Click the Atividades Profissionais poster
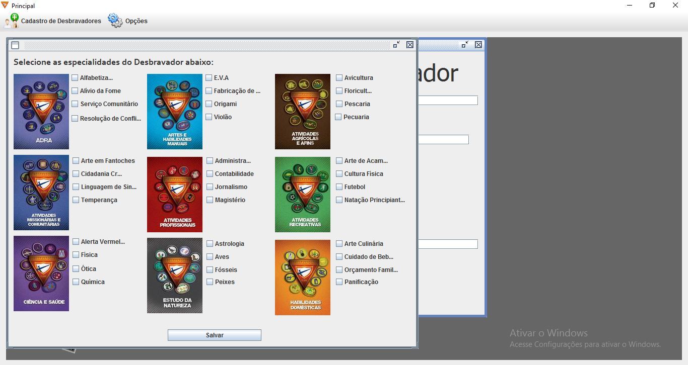 [x=175, y=195]
